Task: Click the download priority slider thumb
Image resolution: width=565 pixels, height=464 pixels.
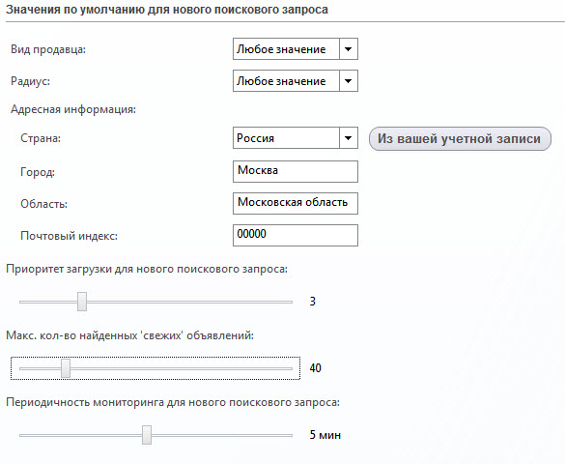Action: [82, 302]
